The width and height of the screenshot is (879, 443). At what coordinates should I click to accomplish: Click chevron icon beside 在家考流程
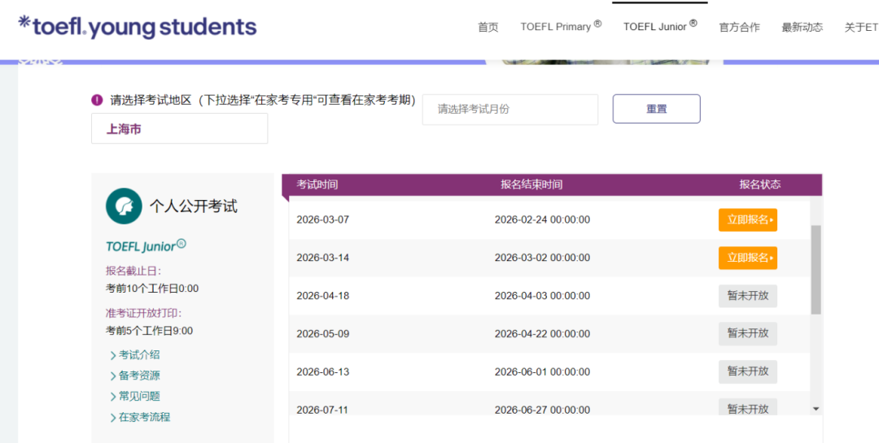coord(113,418)
